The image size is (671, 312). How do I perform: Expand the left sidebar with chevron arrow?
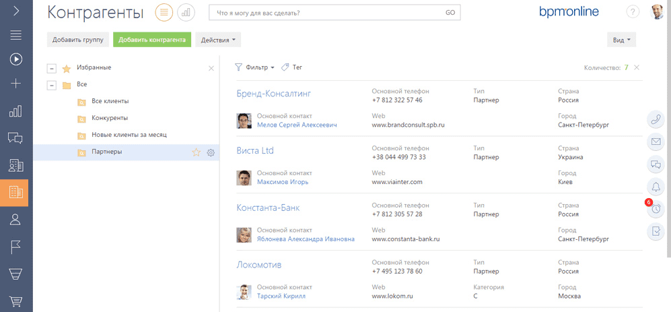point(16,11)
